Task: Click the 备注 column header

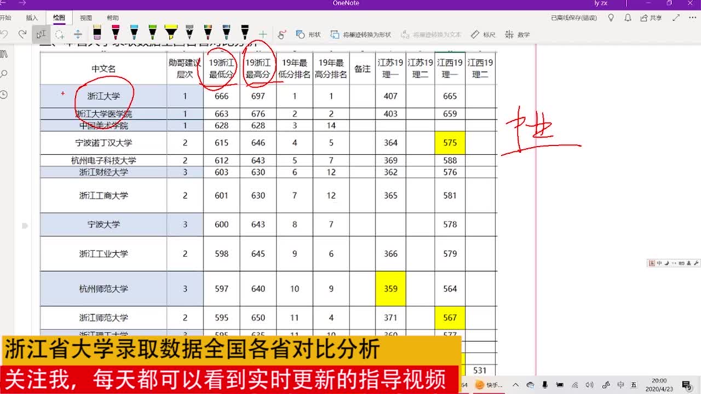Action: [363, 69]
